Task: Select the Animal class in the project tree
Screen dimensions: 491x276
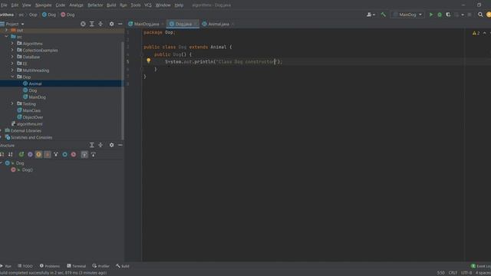Action: 35,84
